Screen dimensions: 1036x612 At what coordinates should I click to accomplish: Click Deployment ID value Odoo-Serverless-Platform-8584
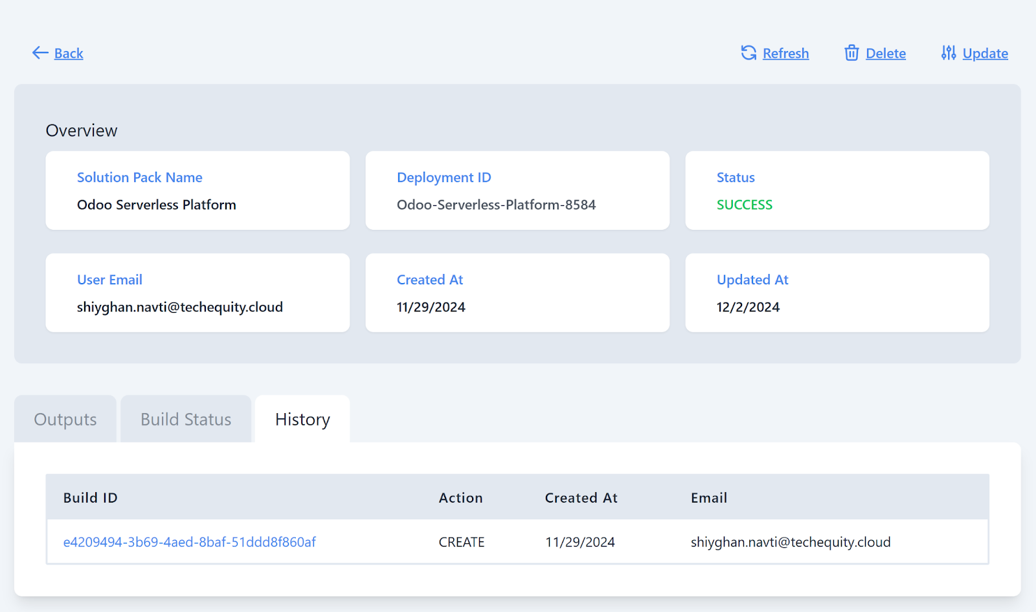(x=496, y=205)
